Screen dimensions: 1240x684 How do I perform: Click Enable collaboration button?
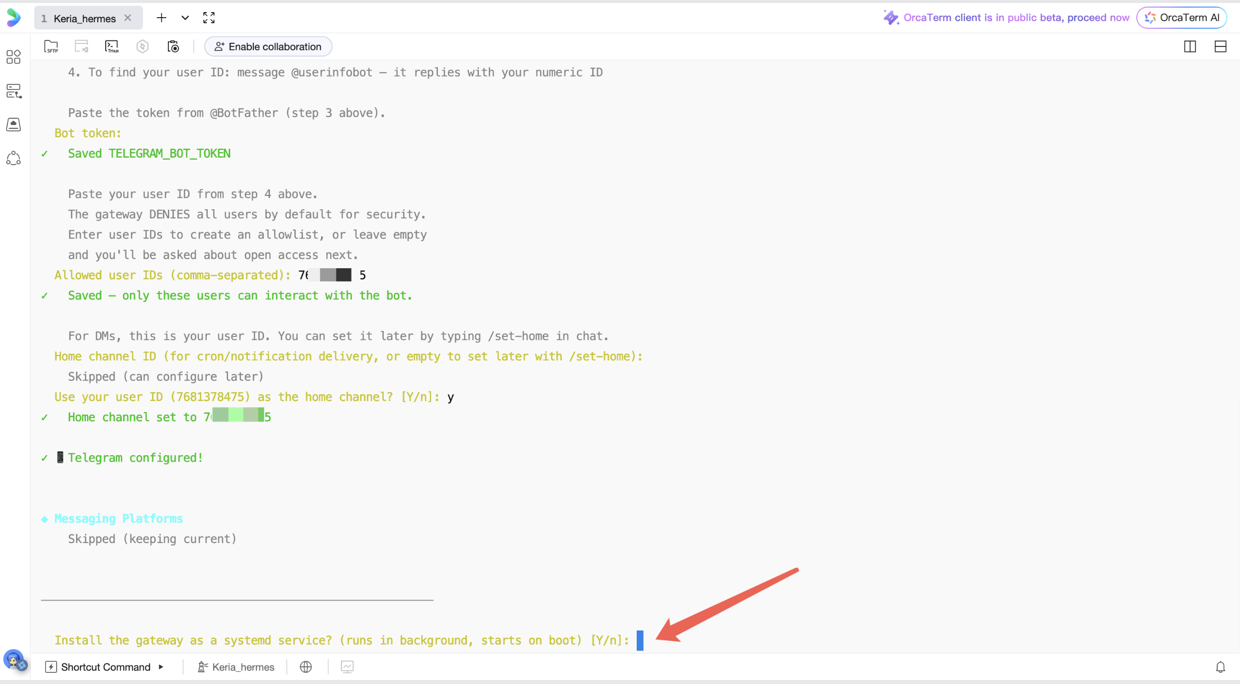(268, 46)
